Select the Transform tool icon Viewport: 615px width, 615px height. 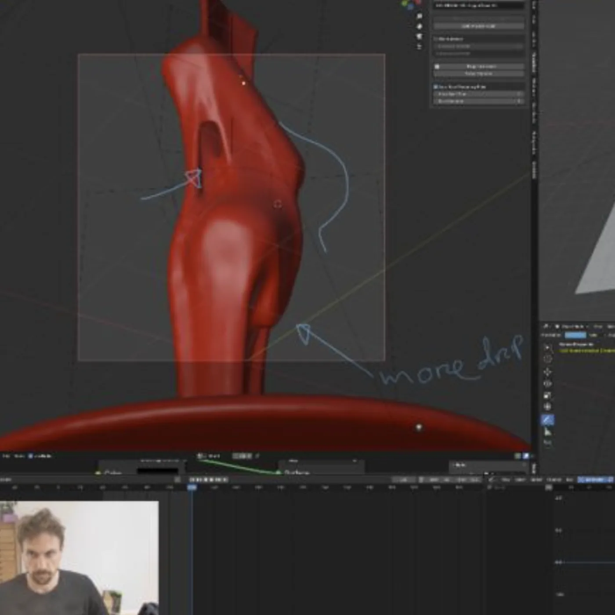(547, 407)
